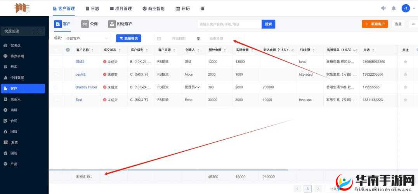The image size is (418, 194).
Task: Sort by 电话 column arrows
Action: [373, 50]
